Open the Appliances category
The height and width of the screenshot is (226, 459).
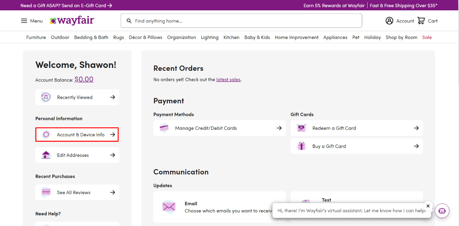point(335,37)
